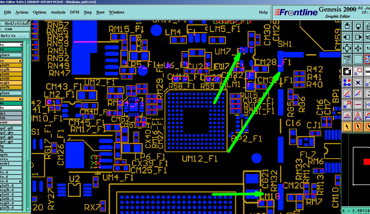Click the zoom out shrink-arrows icon

coord(358,48)
